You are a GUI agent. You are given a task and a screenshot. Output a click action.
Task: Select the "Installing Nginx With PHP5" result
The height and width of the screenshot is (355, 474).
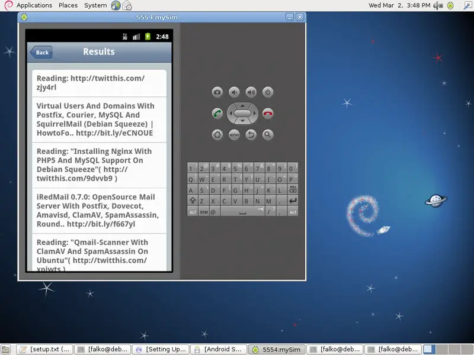pos(99,165)
